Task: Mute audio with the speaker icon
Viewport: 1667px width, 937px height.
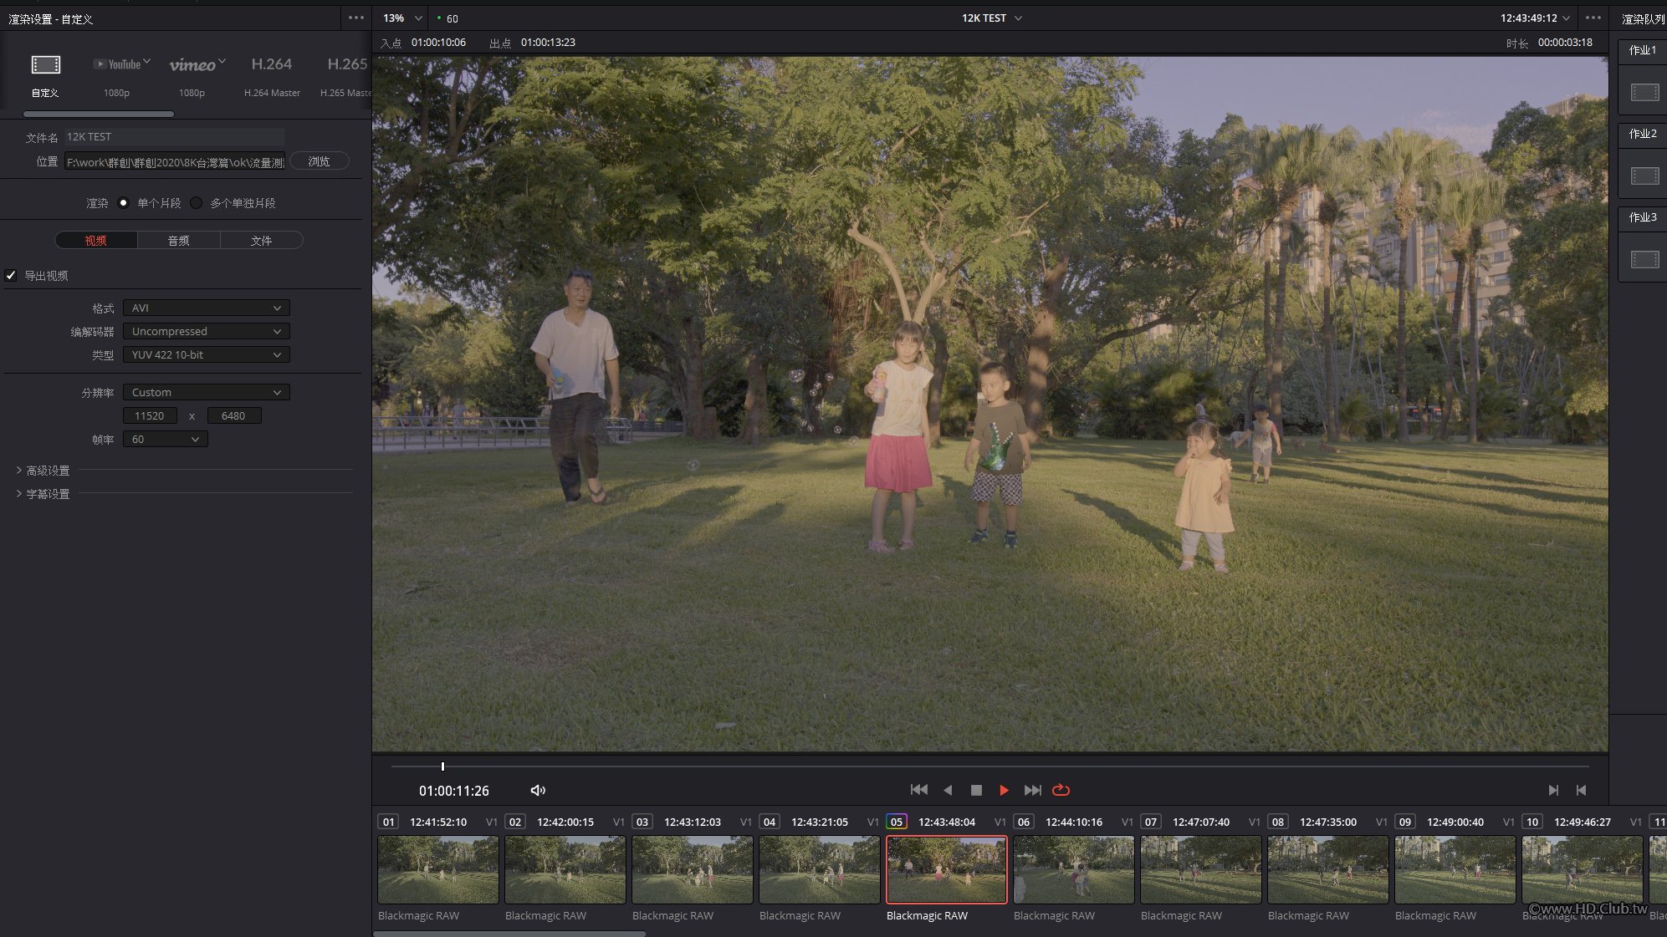Action: [x=538, y=790]
